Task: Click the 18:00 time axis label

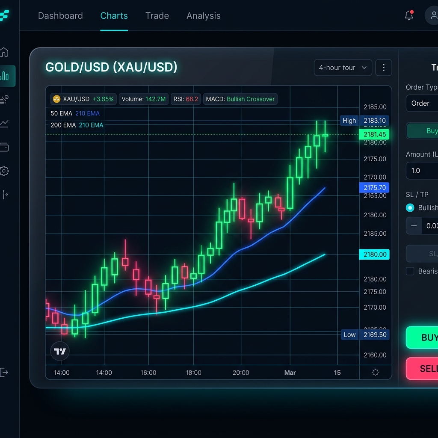Action: [193, 373]
